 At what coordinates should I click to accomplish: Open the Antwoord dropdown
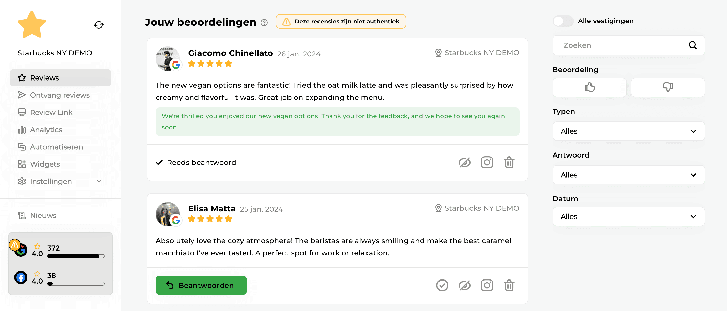(629, 175)
